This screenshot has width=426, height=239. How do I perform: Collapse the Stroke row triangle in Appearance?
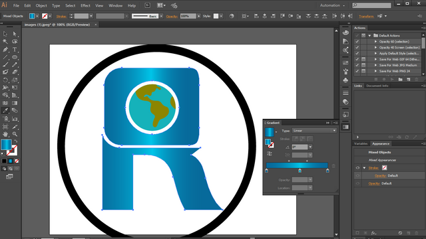364,168
